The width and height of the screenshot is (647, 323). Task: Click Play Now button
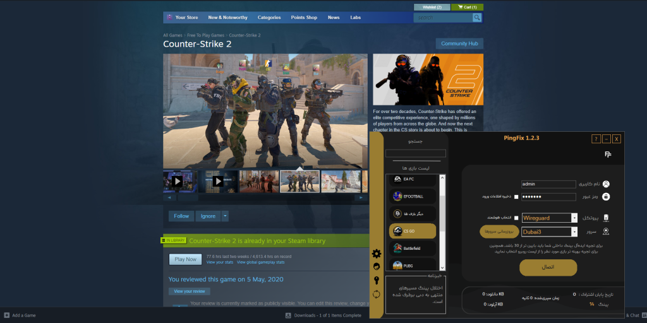[x=185, y=259]
